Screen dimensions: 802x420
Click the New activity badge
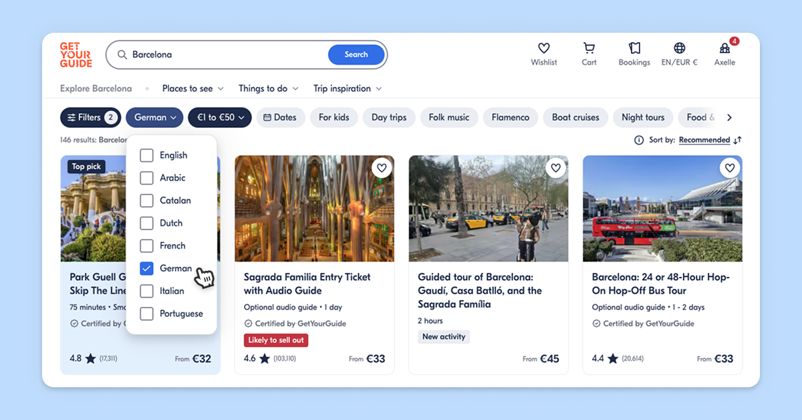click(x=444, y=336)
